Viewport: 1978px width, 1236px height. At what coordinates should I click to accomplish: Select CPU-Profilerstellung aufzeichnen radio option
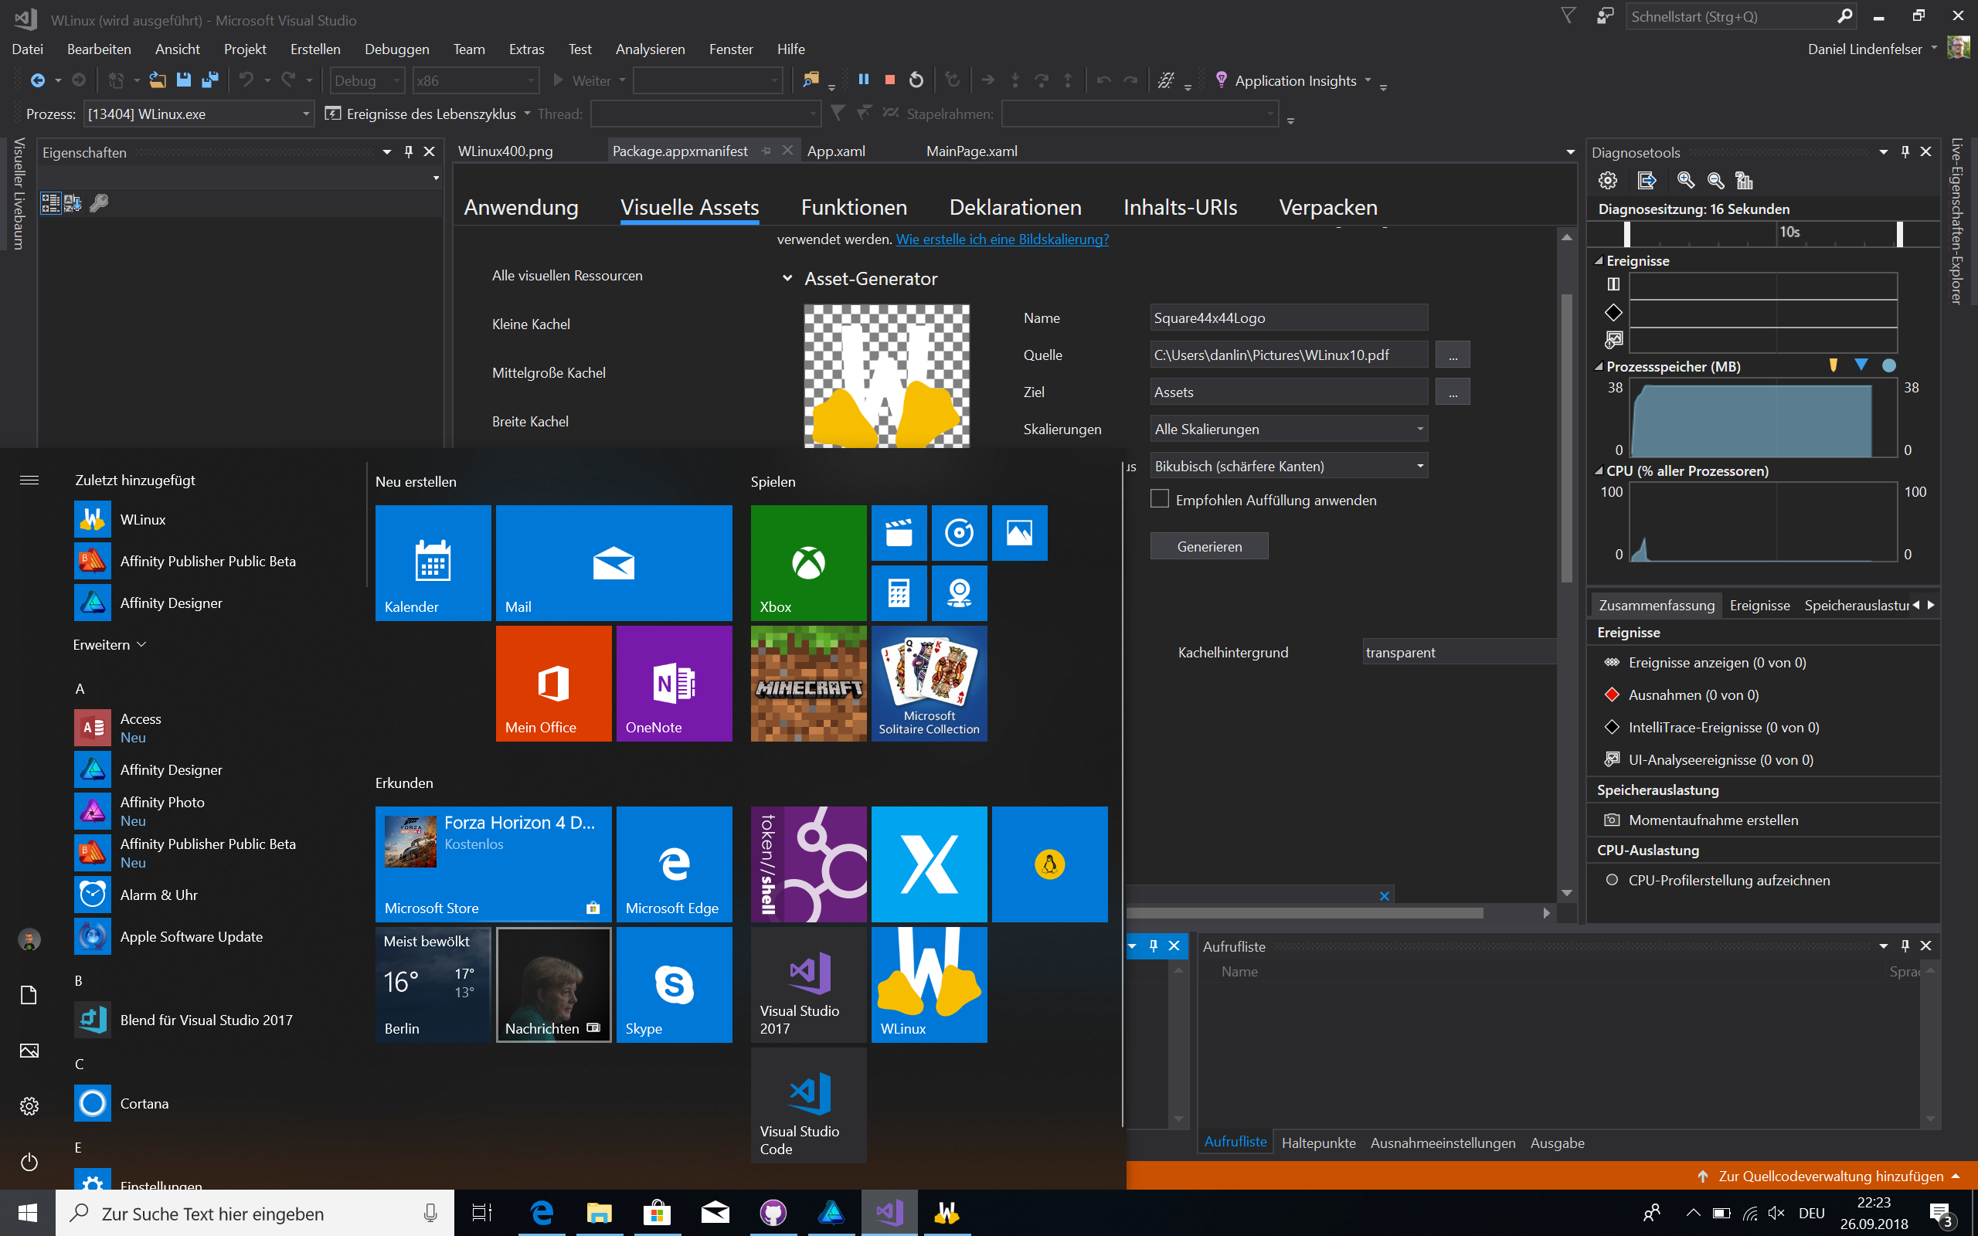point(1612,881)
